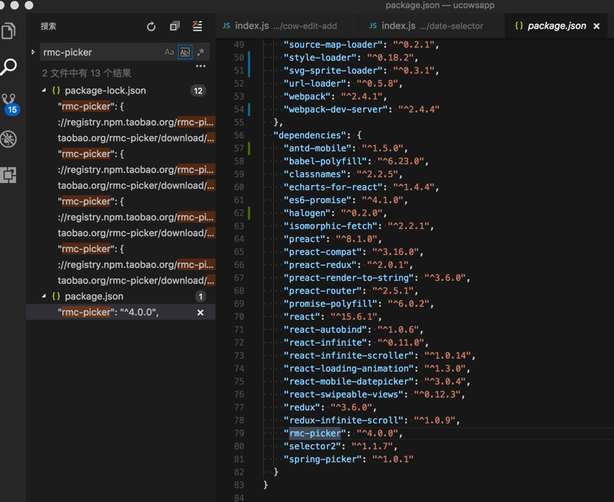This screenshot has width=614, height=502.
Task: Toggle Match Case (Aa) option
Action: tap(169, 52)
